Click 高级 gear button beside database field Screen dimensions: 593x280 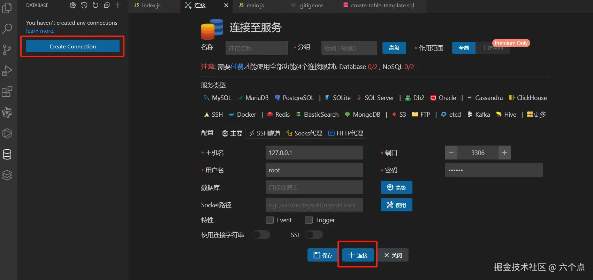pyautogui.click(x=396, y=187)
